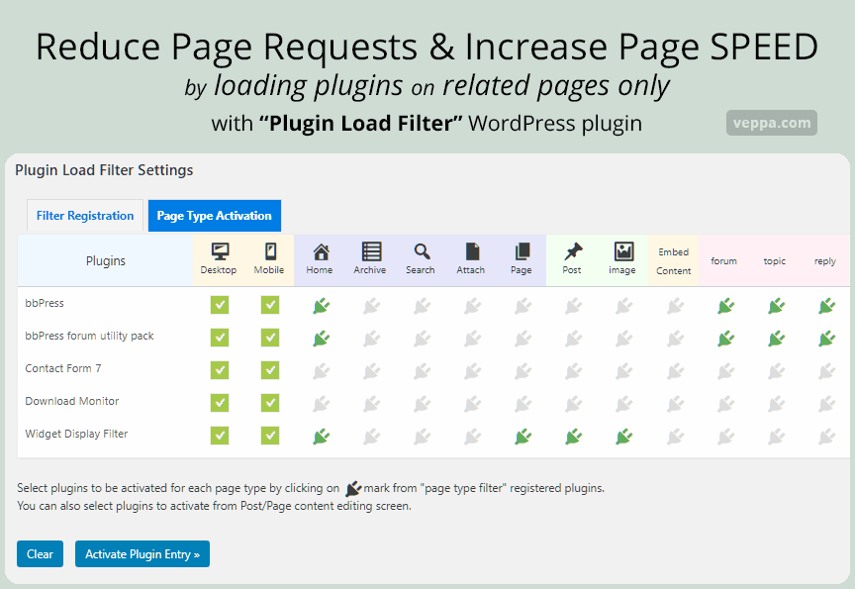Toggle bbPress plug in topic column
The image size is (855, 589).
coord(777,306)
